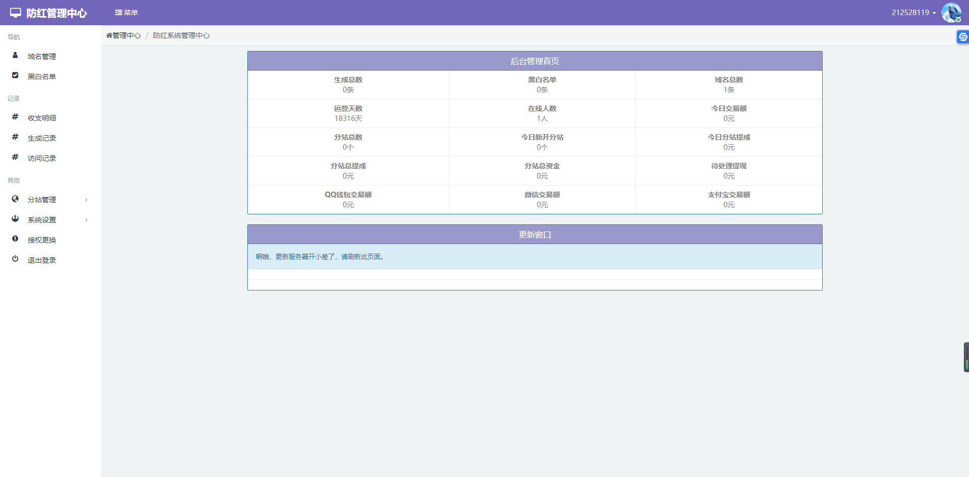
Task: Toggle the sidebar with 菜单 button
Action: click(x=126, y=13)
